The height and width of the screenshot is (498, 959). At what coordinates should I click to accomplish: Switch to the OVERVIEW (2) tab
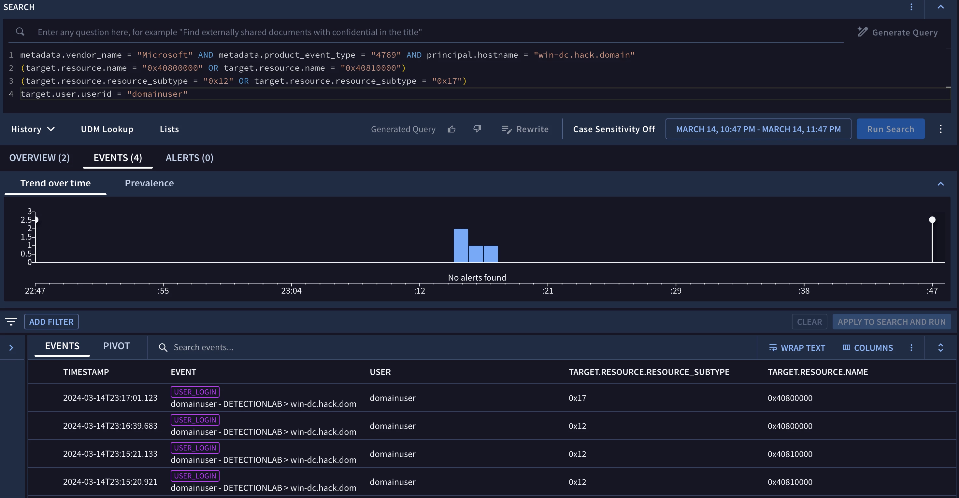(39, 158)
